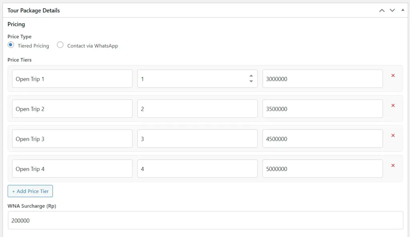Screen dimensions: 410x237
Task: Select Tiered Pricing price type
Action: coord(11,45)
